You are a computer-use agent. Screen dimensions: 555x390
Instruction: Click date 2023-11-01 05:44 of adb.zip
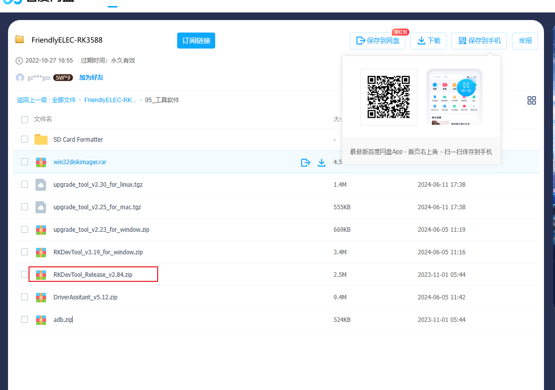point(441,319)
